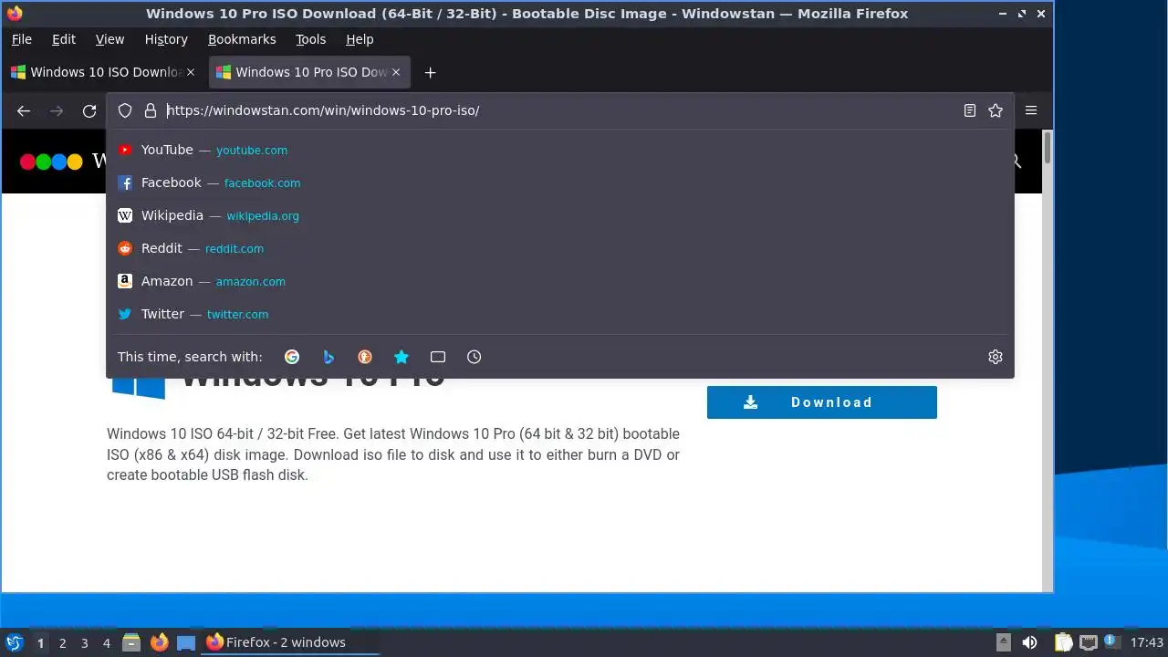This screenshot has width=1168, height=657.
Task: Open the Lubuntu start menu icon
Action: (15, 642)
